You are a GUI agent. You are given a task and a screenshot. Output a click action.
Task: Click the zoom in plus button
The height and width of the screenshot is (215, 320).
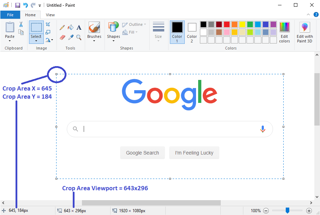309,211
